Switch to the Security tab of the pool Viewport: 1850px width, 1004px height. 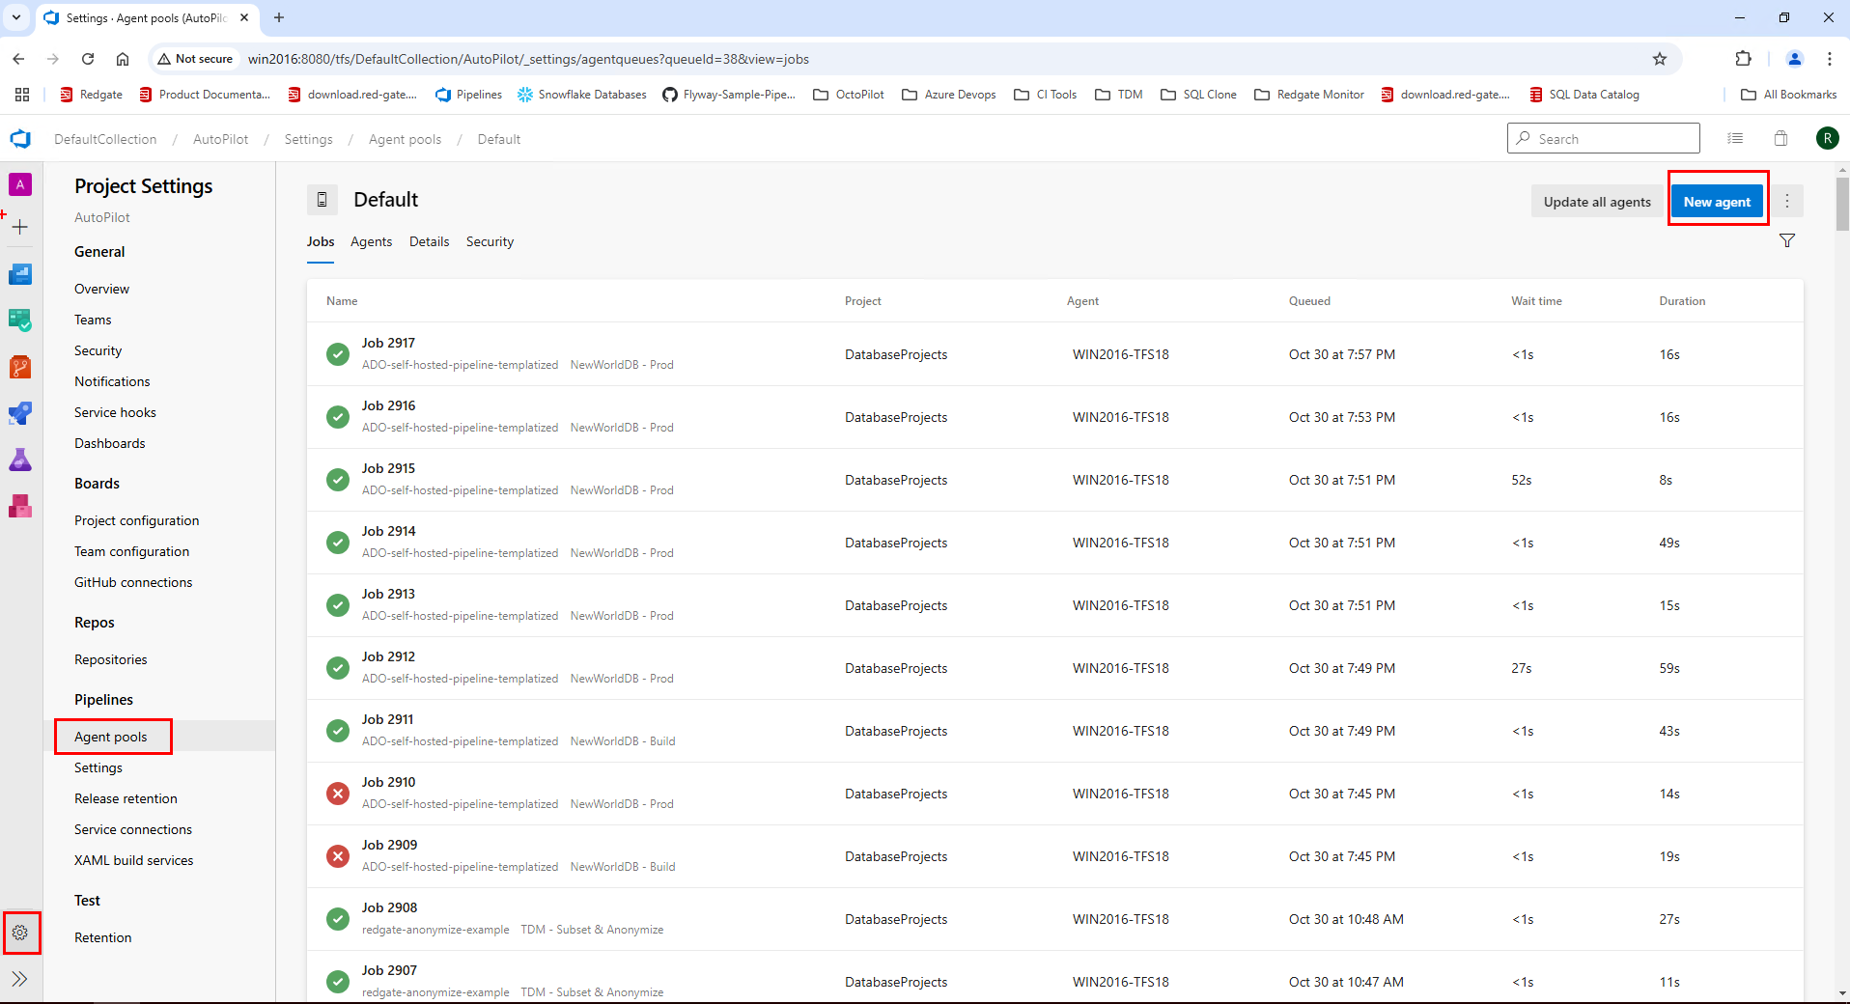pos(490,241)
